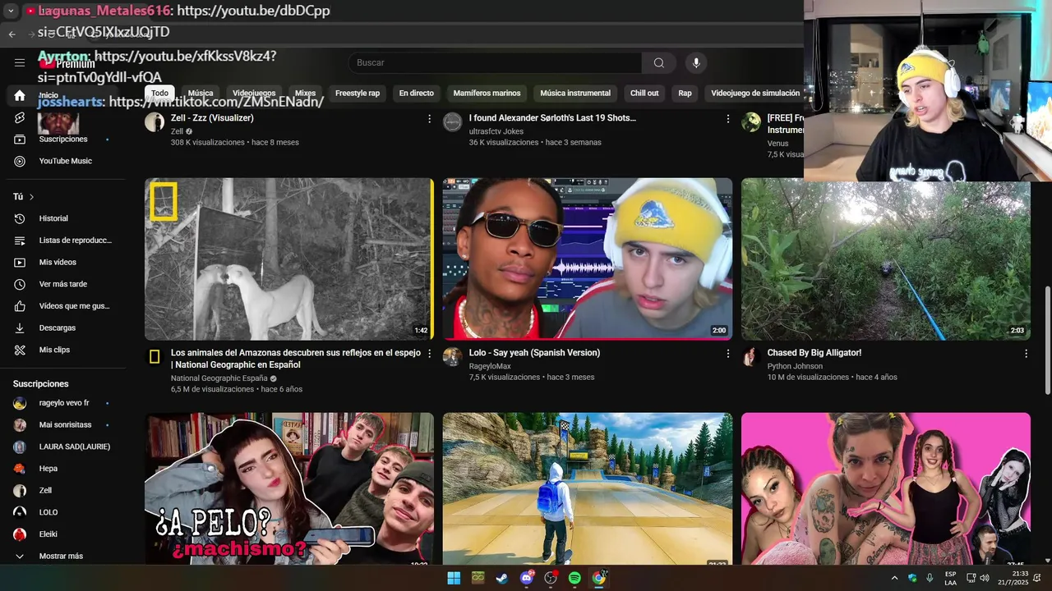Open National Geographic España channel link
1052x591 pixels.
click(219, 378)
